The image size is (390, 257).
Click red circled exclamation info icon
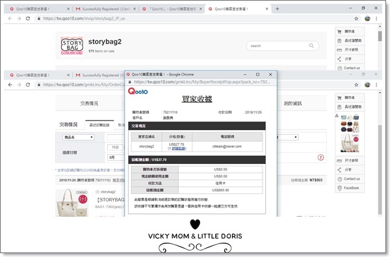coord(320,157)
